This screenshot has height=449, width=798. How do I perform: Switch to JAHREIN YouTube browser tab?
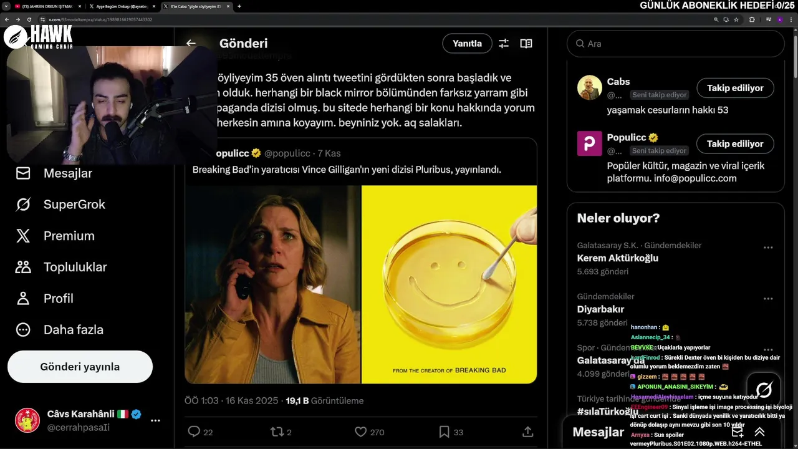(47, 6)
